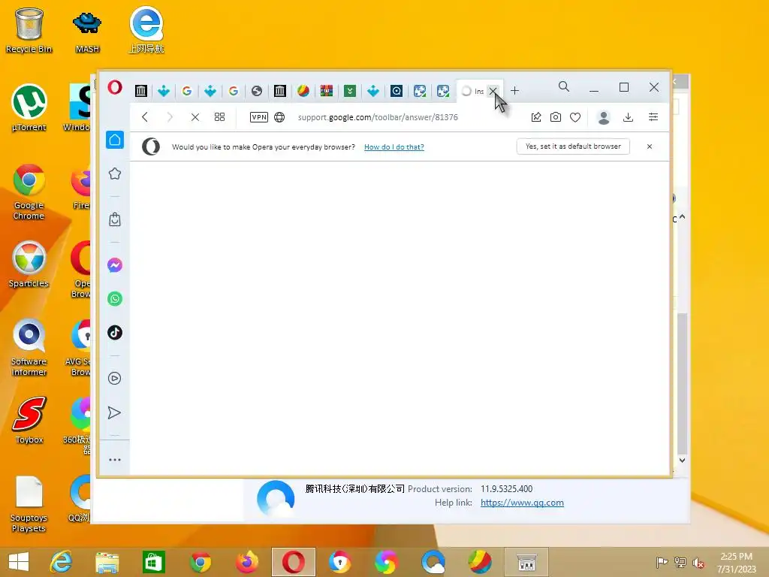Switch to the loading 'Ins' tab
The width and height of the screenshot is (769, 577).
[x=473, y=91]
